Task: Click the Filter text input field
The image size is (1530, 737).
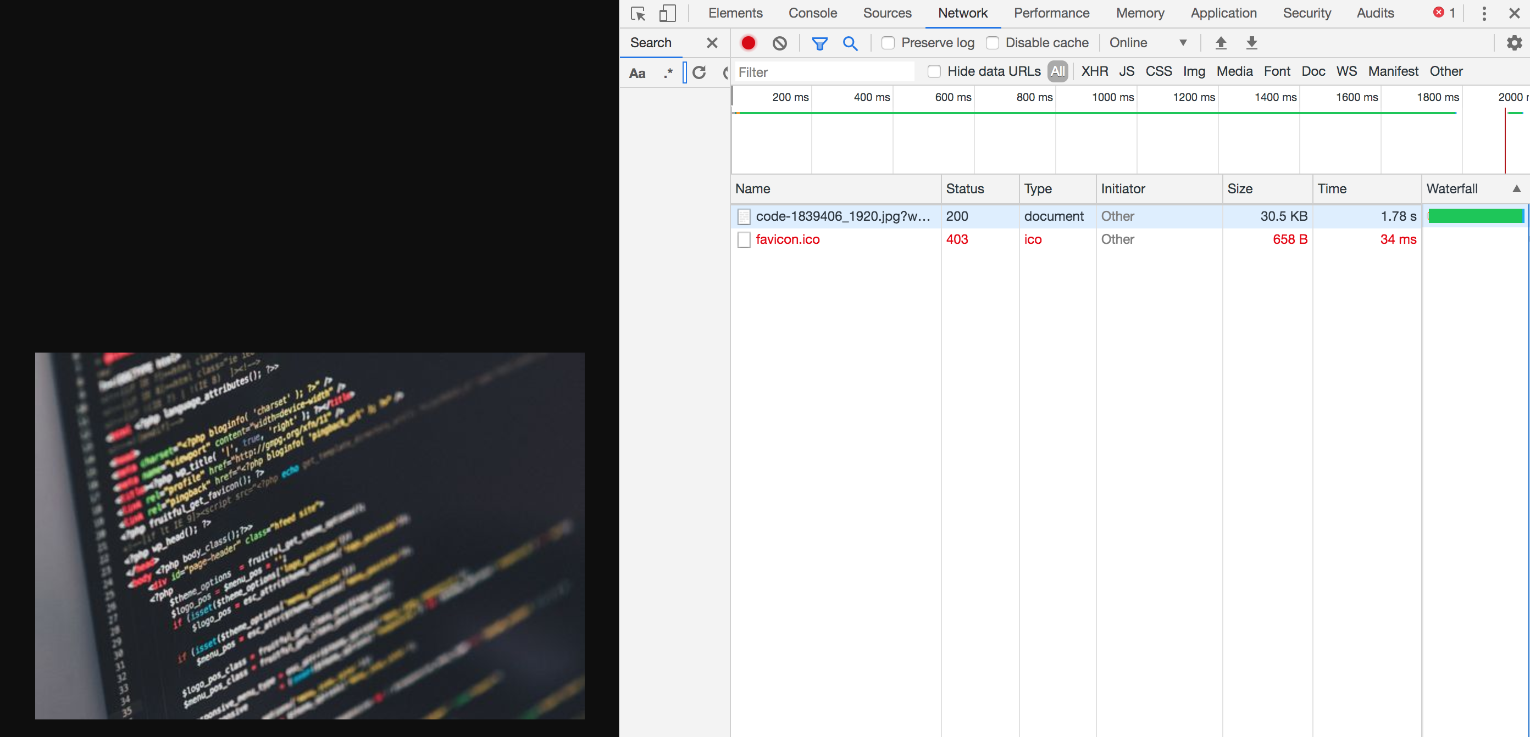Action: [824, 72]
